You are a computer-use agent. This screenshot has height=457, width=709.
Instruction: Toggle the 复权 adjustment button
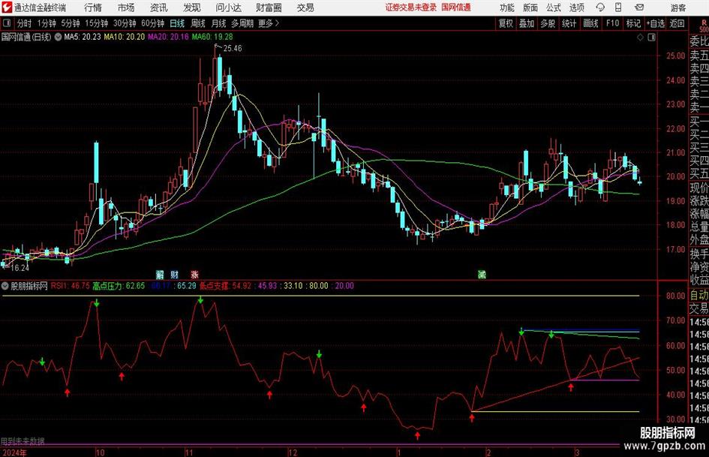coord(506,23)
